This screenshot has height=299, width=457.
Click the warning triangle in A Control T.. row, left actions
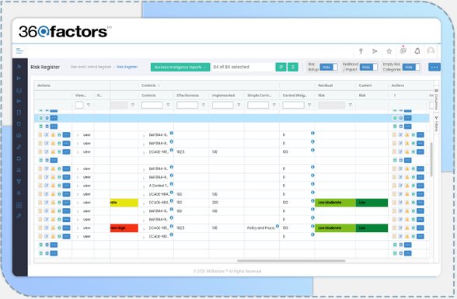click(x=53, y=186)
